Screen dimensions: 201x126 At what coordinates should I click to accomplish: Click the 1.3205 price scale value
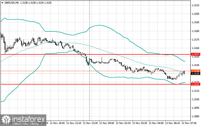pyautogui.click(x=196, y=14)
